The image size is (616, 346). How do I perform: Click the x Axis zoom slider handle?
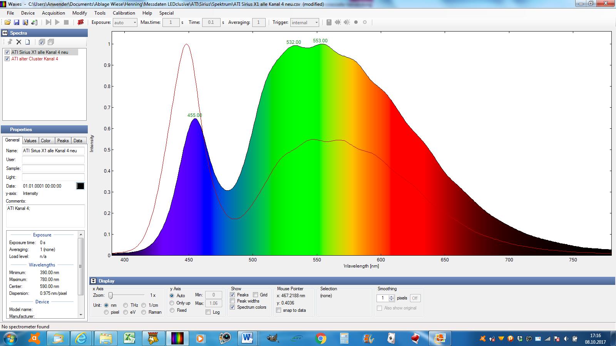tap(110, 295)
